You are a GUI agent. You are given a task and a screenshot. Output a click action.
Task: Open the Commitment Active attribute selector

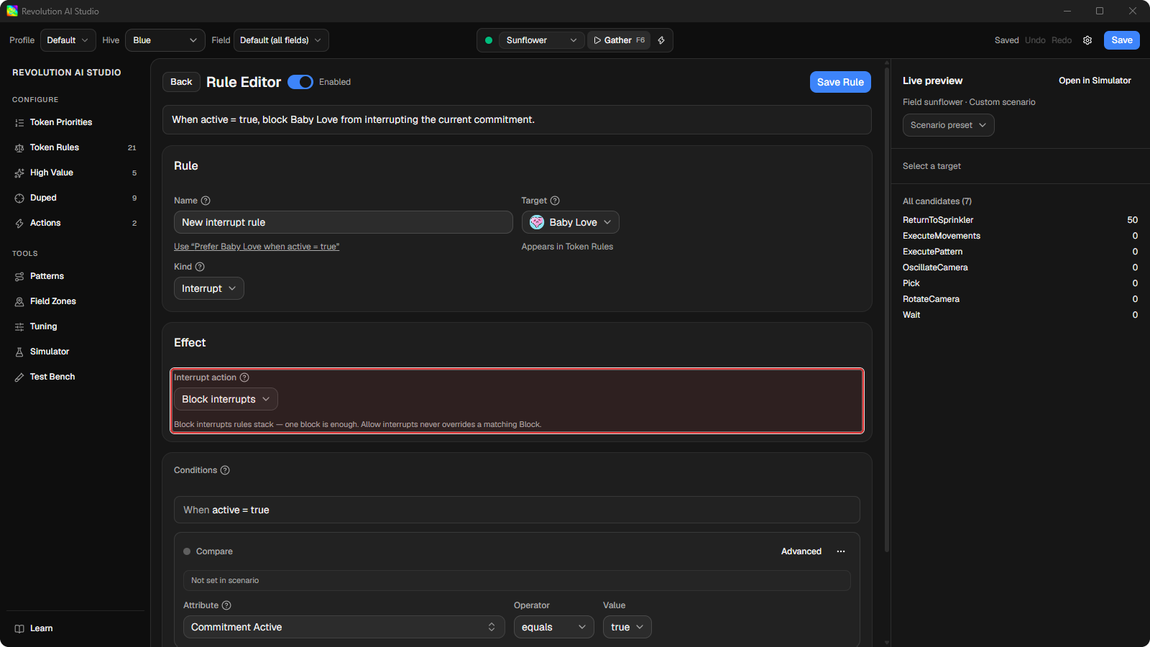pyautogui.click(x=344, y=627)
